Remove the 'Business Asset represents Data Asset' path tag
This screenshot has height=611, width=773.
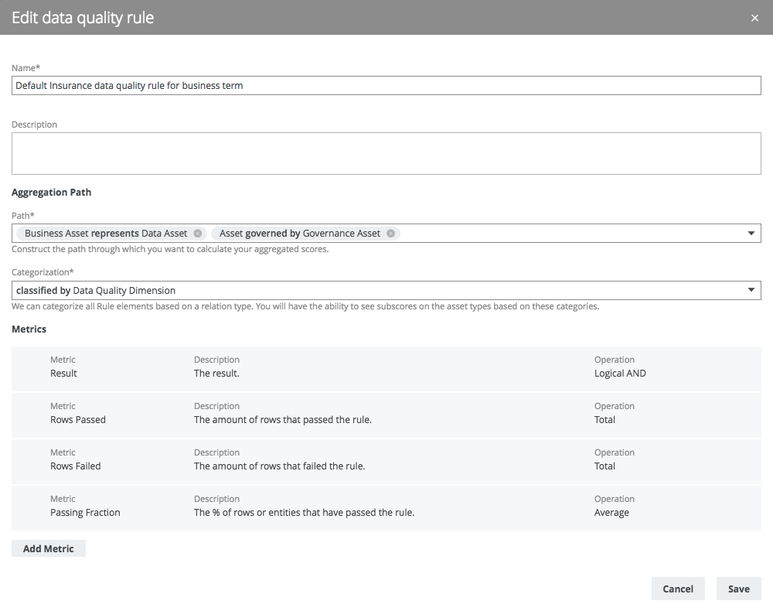tap(198, 234)
